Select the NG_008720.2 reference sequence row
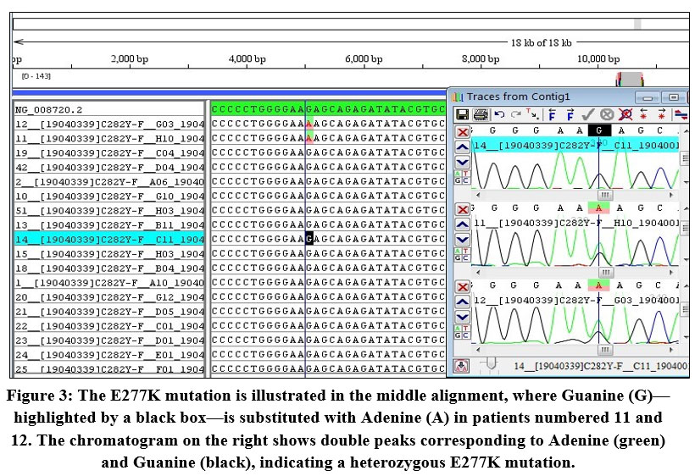This screenshot has width=695, height=476. click(108, 110)
